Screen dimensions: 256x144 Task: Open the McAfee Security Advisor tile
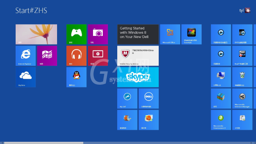138,56
